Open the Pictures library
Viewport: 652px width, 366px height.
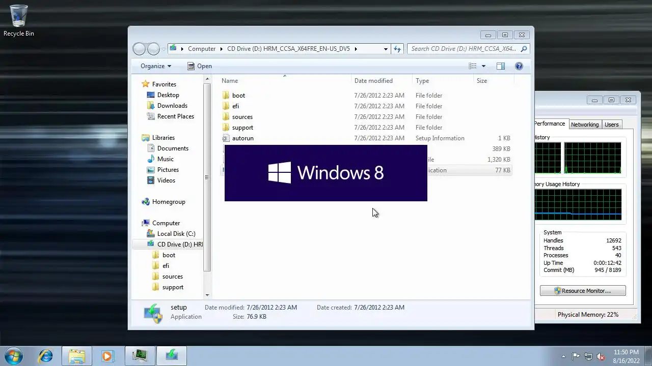point(168,170)
